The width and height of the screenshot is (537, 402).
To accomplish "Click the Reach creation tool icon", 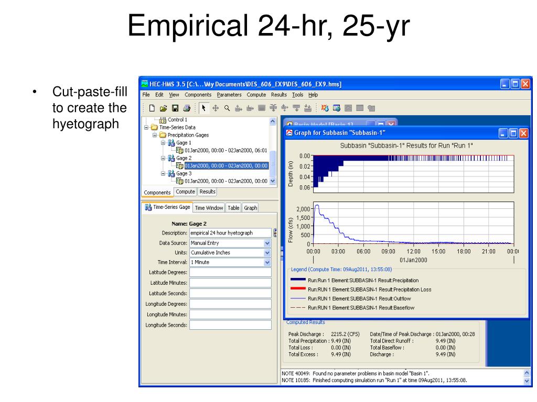I will [x=250, y=108].
